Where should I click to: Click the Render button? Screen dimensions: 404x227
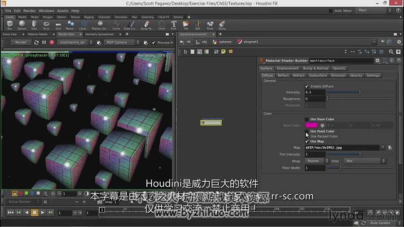(21, 42)
